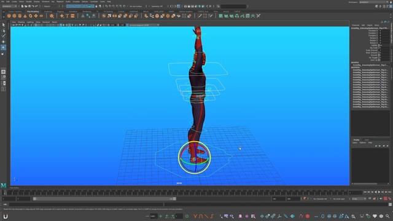
Task: Open the Channels menu in Channel Box
Action: [x=356, y=25]
